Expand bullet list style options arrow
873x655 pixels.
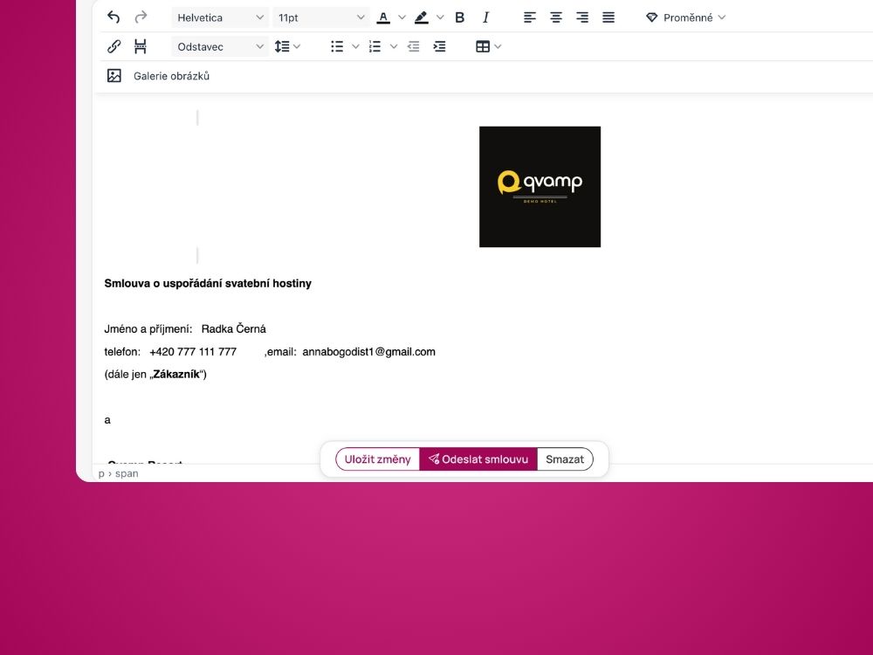(x=356, y=46)
